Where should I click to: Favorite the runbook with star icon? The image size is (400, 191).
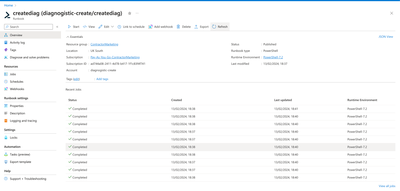pyautogui.click(x=130, y=13)
